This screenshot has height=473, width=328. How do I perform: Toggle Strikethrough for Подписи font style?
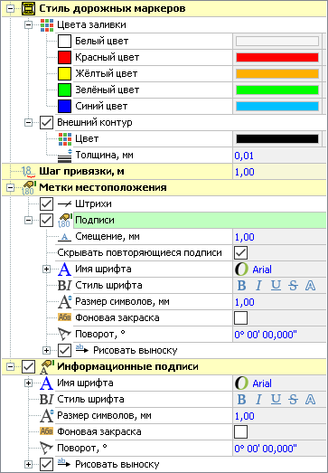coord(293,286)
